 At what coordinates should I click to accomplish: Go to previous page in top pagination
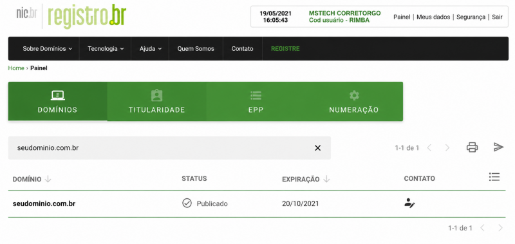[429, 148]
